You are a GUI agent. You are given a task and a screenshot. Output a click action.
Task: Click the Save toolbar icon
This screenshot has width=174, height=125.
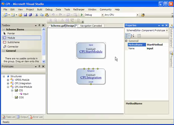(x=26, y=15)
